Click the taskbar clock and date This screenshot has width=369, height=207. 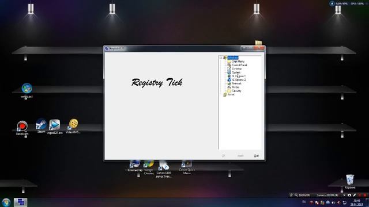pos(356,202)
